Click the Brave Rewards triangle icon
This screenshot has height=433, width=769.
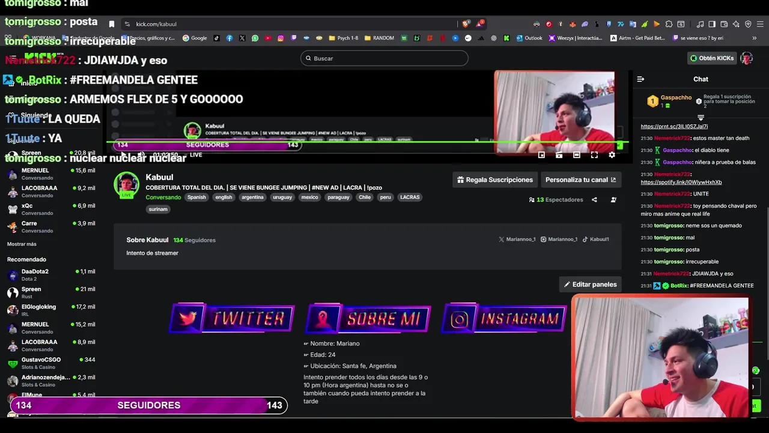pos(480,24)
